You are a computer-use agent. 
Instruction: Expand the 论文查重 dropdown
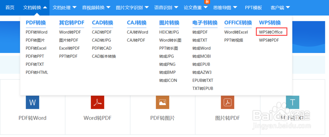click(206, 8)
